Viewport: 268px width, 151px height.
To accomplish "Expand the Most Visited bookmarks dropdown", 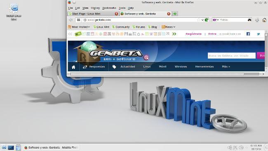I will 79,27.
